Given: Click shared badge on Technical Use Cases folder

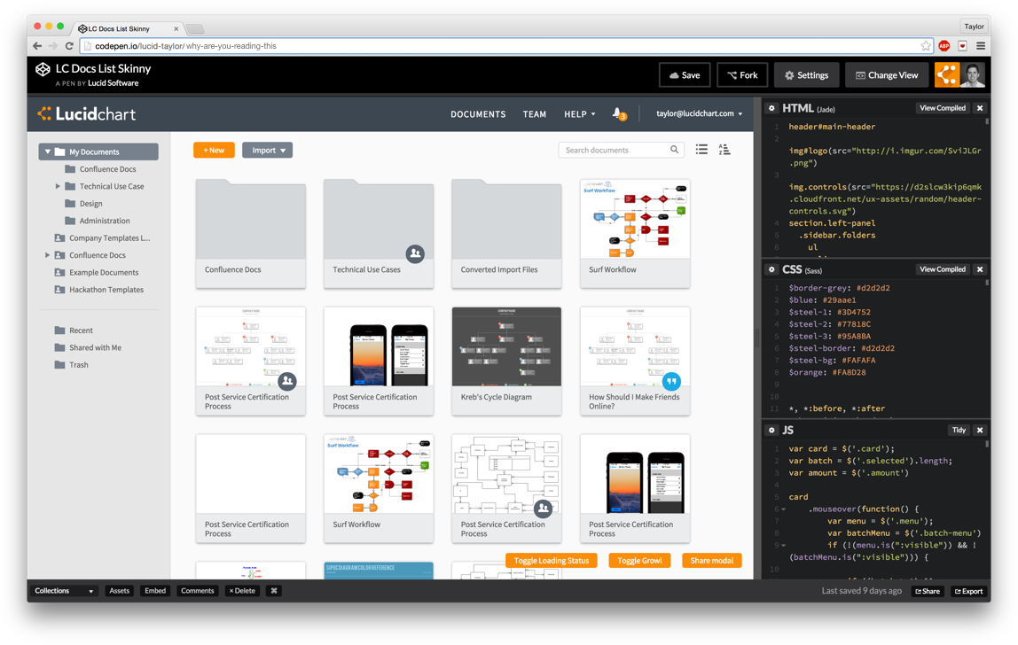Looking at the screenshot, I should [x=415, y=253].
